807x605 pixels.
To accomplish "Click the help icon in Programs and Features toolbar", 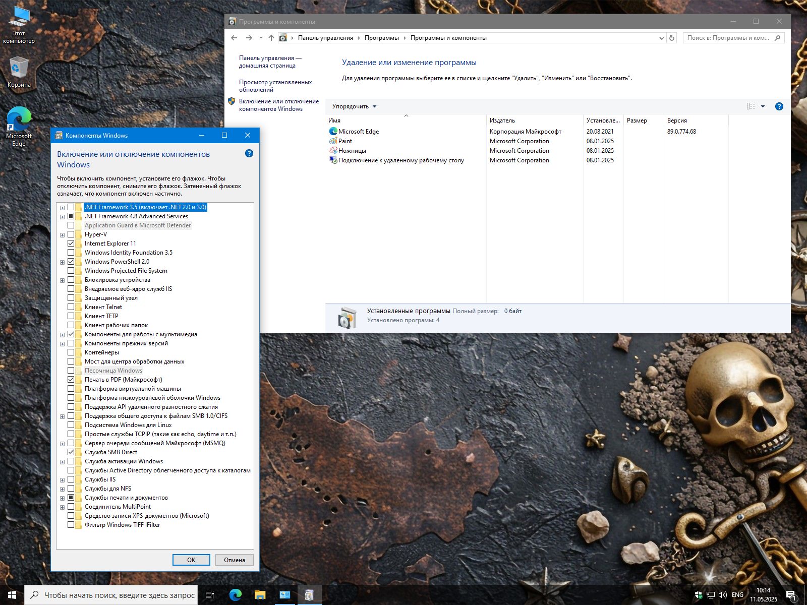I will (x=779, y=106).
